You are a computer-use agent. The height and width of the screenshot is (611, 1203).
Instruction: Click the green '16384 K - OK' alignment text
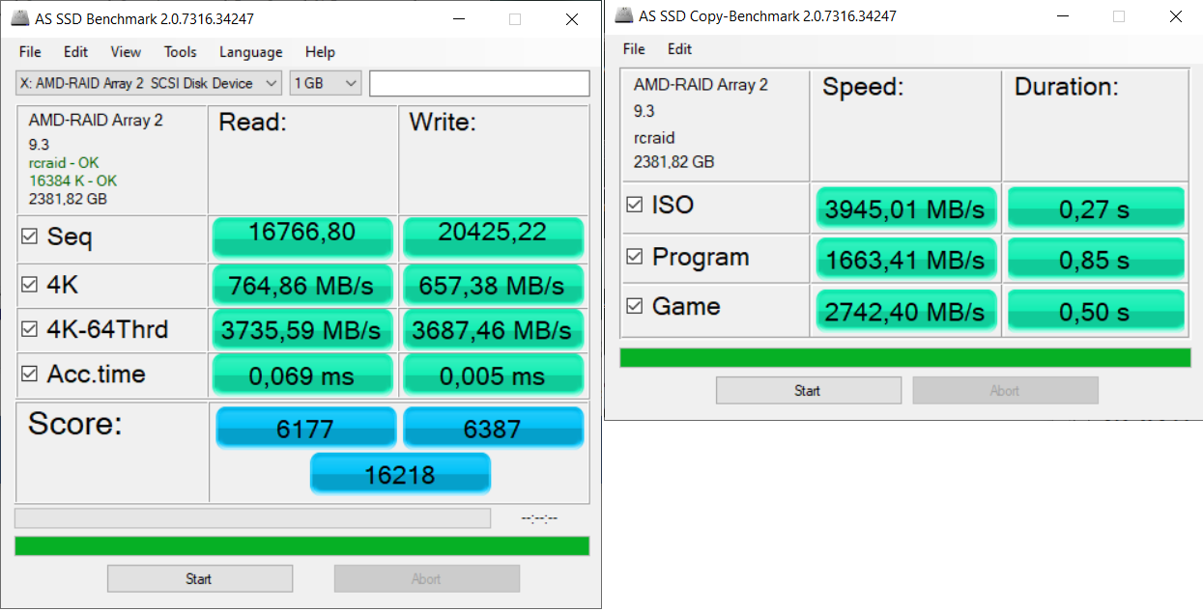[x=72, y=181]
